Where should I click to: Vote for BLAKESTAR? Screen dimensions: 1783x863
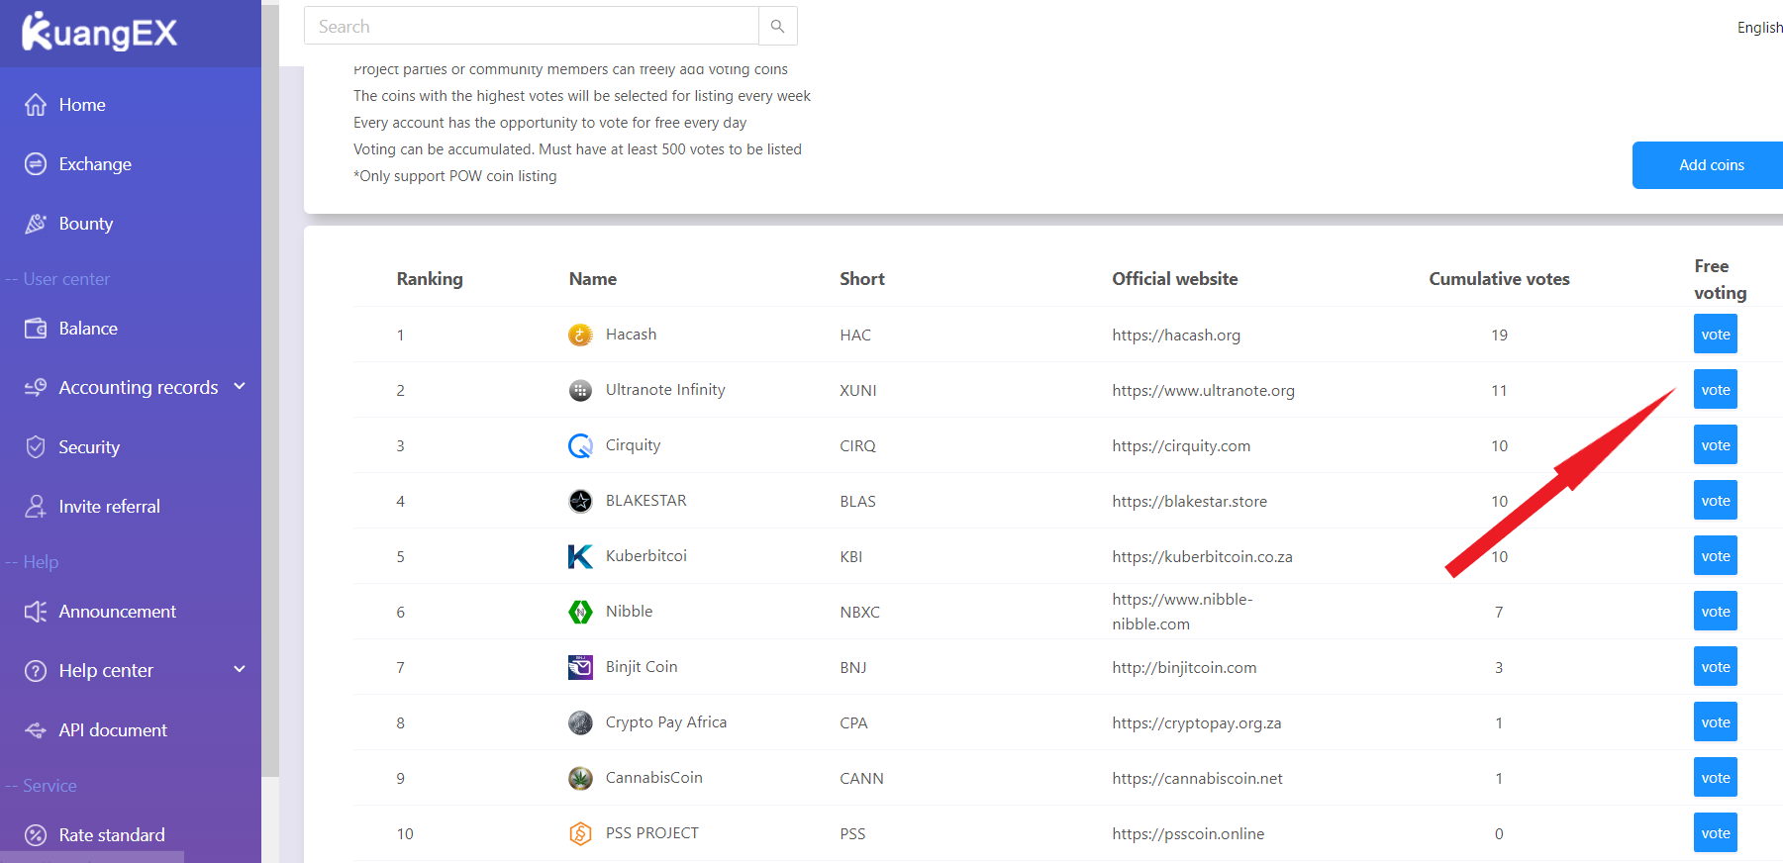pos(1716,501)
